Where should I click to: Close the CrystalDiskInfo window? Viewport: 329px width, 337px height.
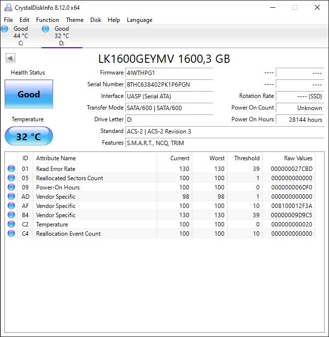pyautogui.click(x=317, y=7)
